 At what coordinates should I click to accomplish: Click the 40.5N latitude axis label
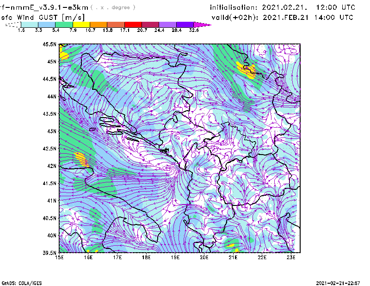49,218
